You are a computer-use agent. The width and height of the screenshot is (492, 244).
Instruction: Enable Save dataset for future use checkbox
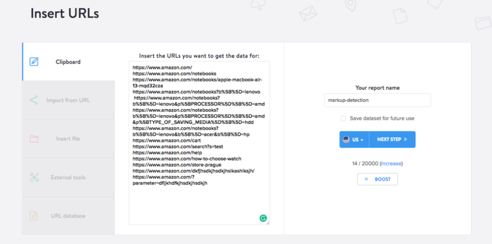point(343,119)
